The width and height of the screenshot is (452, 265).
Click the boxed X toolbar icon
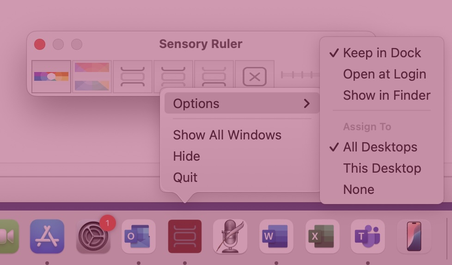[254, 77]
